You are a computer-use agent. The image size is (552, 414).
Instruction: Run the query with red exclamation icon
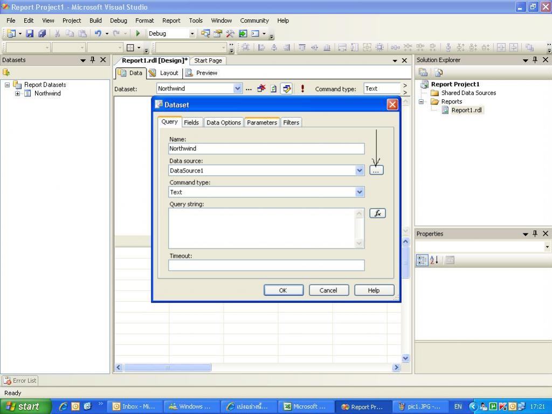(x=302, y=89)
